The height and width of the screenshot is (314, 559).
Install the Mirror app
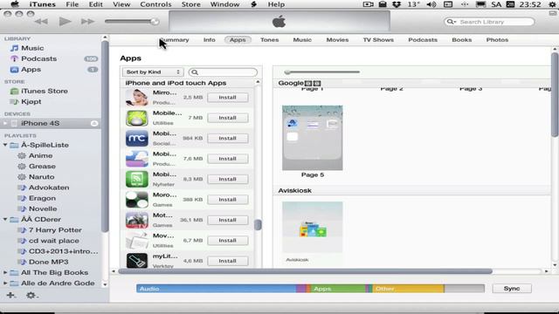[227, 98]
